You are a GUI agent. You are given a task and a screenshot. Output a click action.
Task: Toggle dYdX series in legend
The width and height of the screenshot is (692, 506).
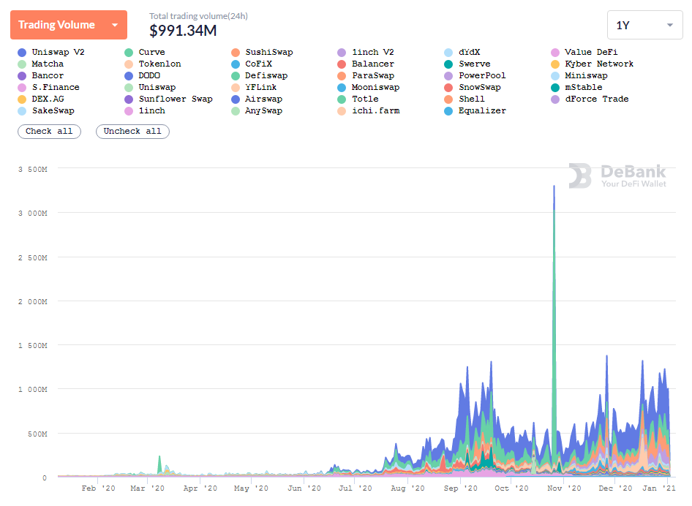point(462,52)
